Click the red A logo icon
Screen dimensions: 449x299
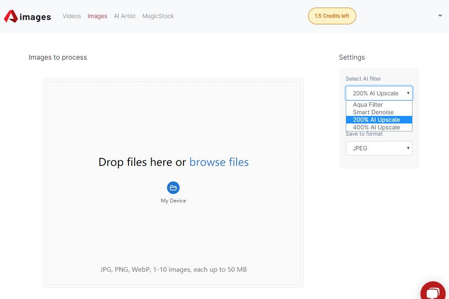click(11, 16)
